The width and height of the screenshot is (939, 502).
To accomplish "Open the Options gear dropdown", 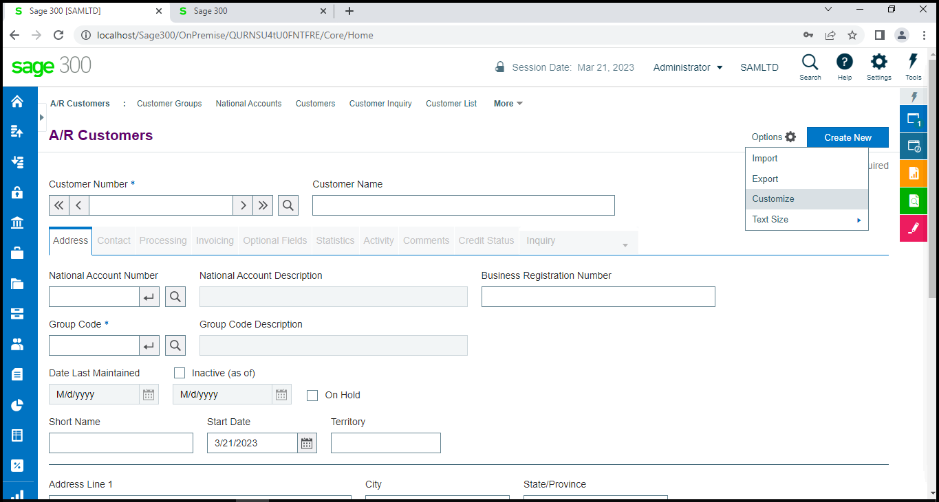I will (774, 137).
